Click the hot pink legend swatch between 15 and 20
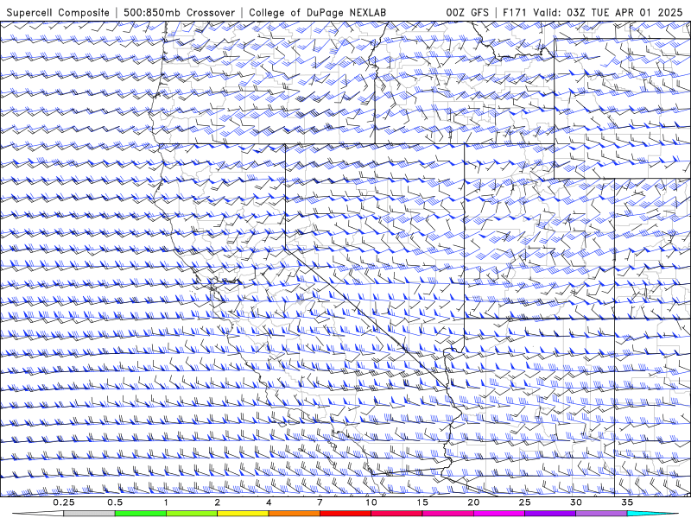Screen dimensions: 691x518 coord(447,514)
